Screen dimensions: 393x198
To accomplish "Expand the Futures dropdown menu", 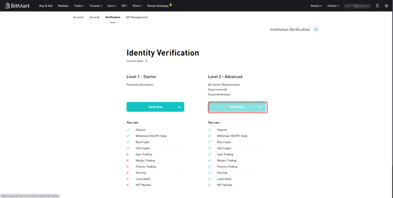I will pyautogui.click(x=96, y=6).
